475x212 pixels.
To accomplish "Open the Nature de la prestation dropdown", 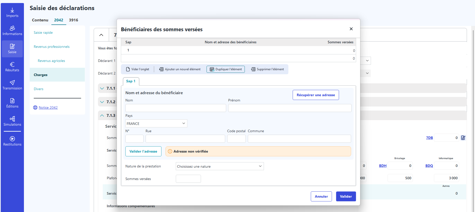I will 220,166.
